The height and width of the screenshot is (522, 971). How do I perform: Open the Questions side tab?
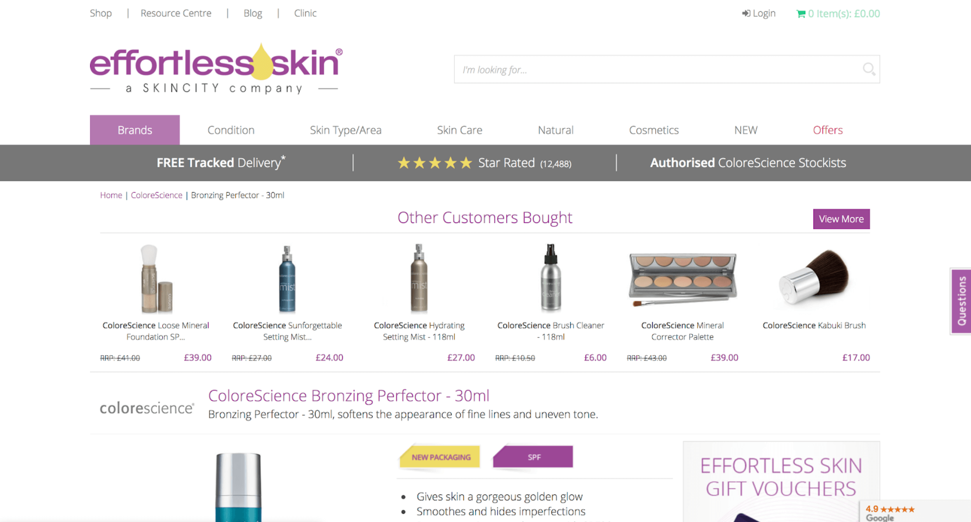[961, 301]
